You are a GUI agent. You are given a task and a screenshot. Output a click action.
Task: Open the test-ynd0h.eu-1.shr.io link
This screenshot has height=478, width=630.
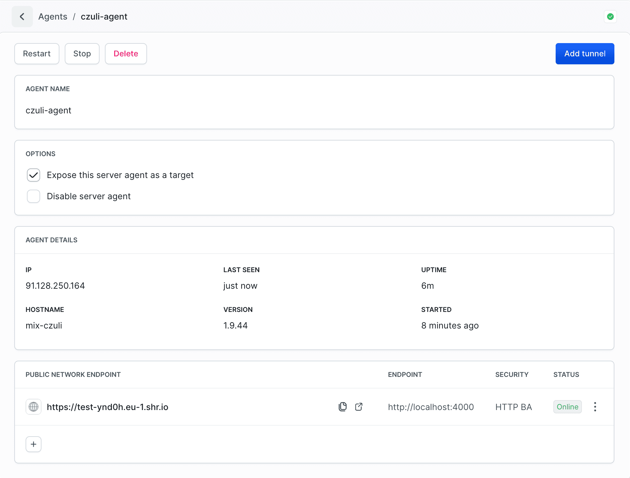[108, 407]
